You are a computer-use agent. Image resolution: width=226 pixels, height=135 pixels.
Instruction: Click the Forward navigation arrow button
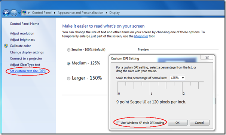tap(14, 13)
